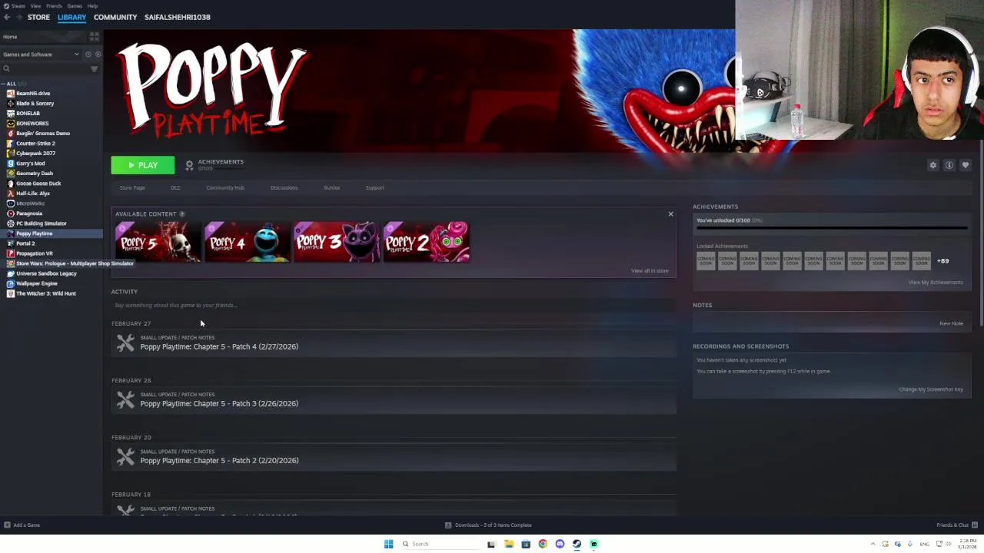This screenshot has width=984, height=553.
Task: Click the first locked achievement icon
Action: coord(706,260)
